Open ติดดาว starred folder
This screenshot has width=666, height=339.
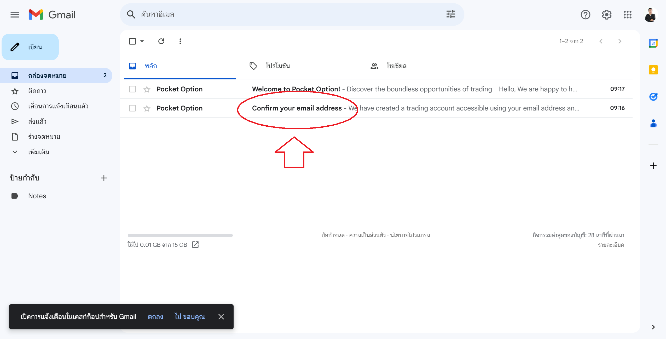(56, 91)
